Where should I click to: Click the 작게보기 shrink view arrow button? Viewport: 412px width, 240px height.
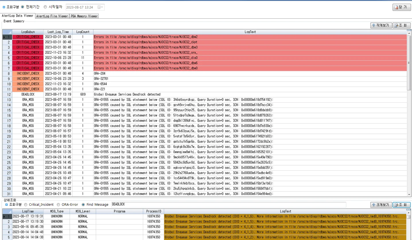tap(381, 25)
